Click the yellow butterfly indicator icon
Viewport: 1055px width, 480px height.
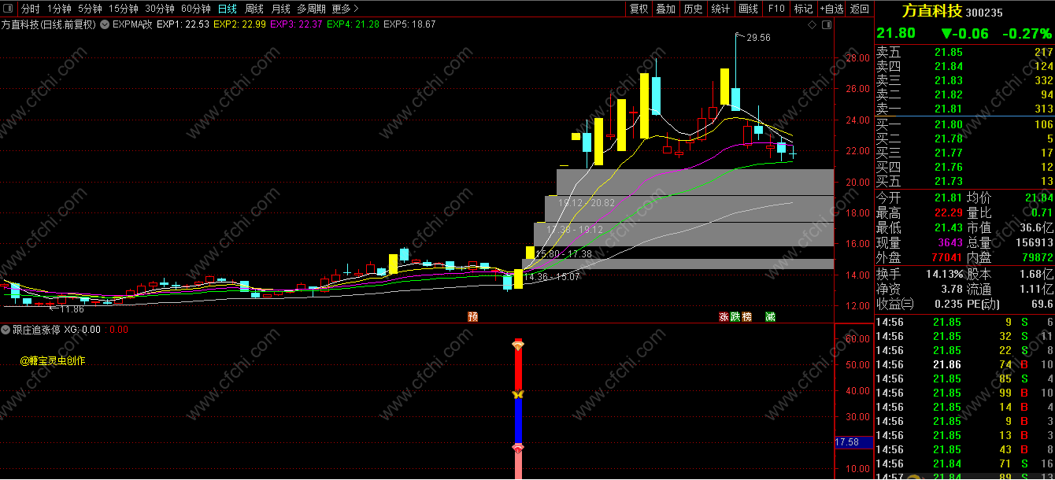pos(518,394)
